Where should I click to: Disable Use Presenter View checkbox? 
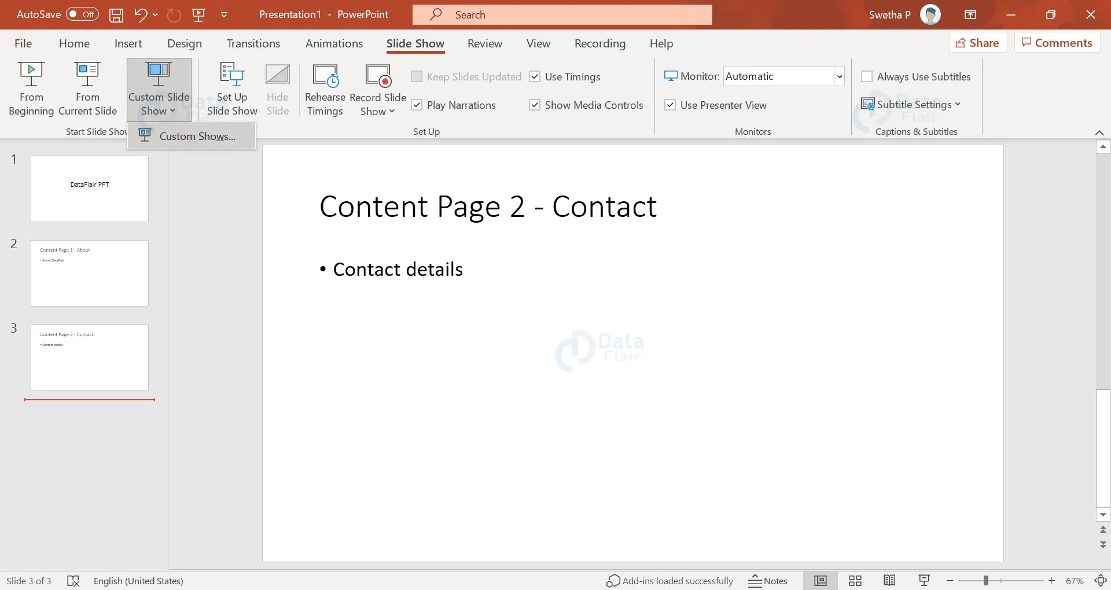coord(670,105)
